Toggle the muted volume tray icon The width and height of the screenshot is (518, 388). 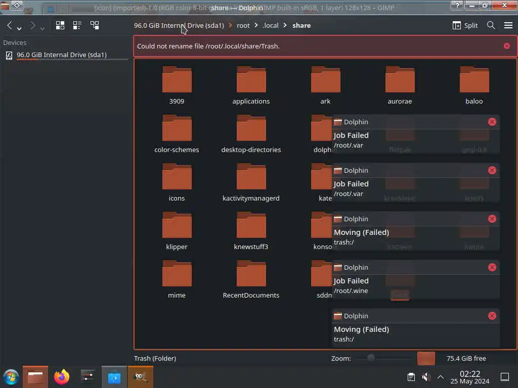pos(426,377)
